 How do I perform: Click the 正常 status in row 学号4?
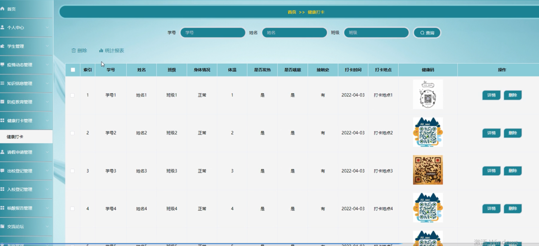(202, 209)
